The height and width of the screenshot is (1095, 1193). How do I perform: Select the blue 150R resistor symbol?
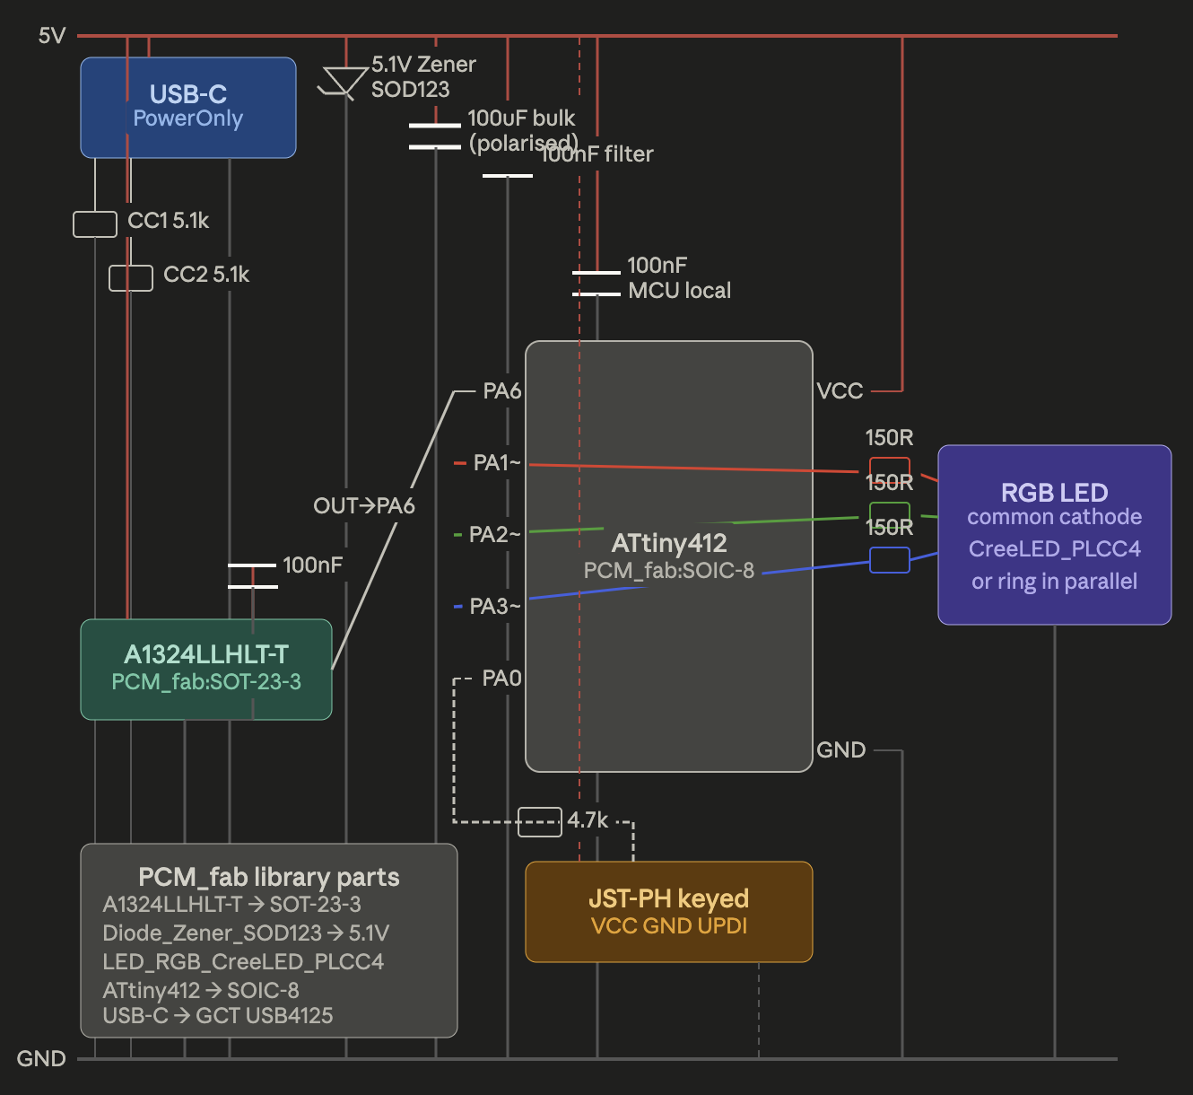890,560
